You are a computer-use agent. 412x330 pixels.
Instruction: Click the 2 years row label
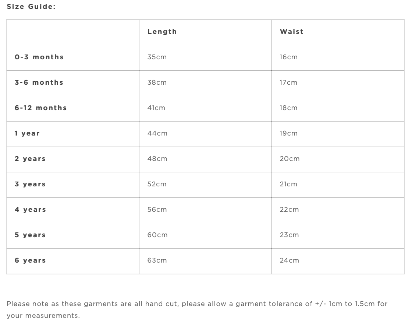pyautogui.click(x=30, y=159)
